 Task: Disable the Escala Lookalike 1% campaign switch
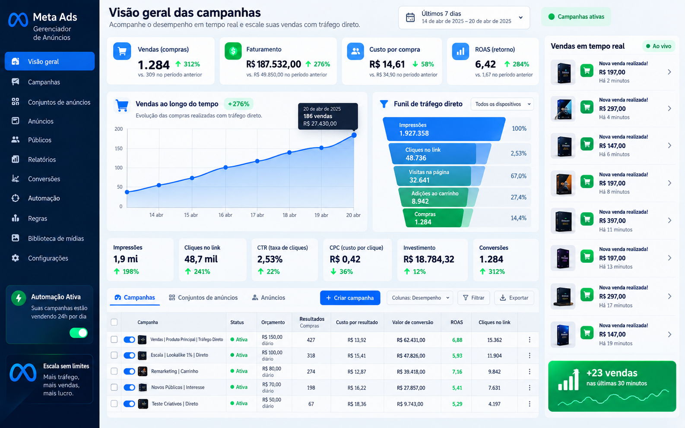(x=129, y=355)
